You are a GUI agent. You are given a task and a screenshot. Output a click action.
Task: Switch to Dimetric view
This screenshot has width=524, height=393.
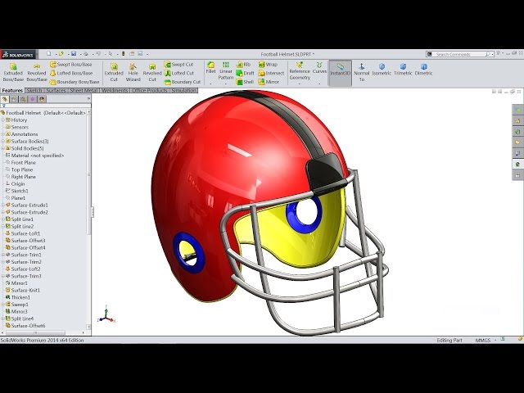point(424,70)
